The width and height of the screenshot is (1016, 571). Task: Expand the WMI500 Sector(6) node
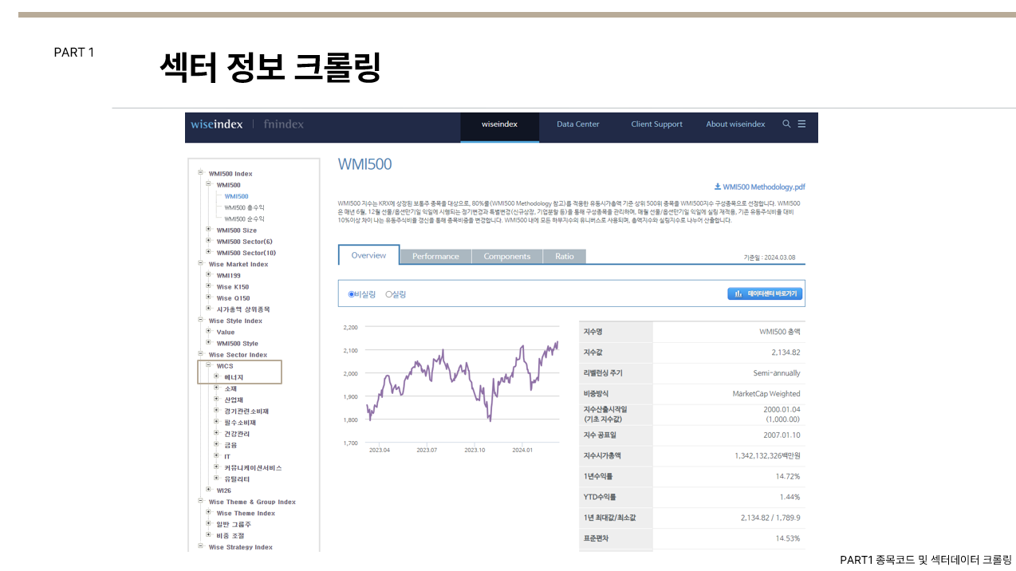[208, 241]
